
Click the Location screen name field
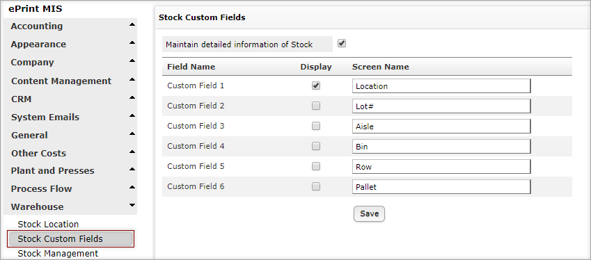[x=441, y=86]
